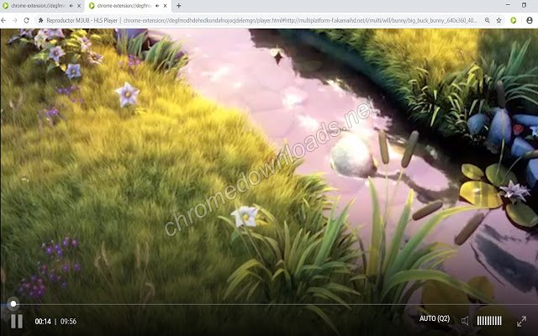Close the first browser tab

[x=79, y=6]
